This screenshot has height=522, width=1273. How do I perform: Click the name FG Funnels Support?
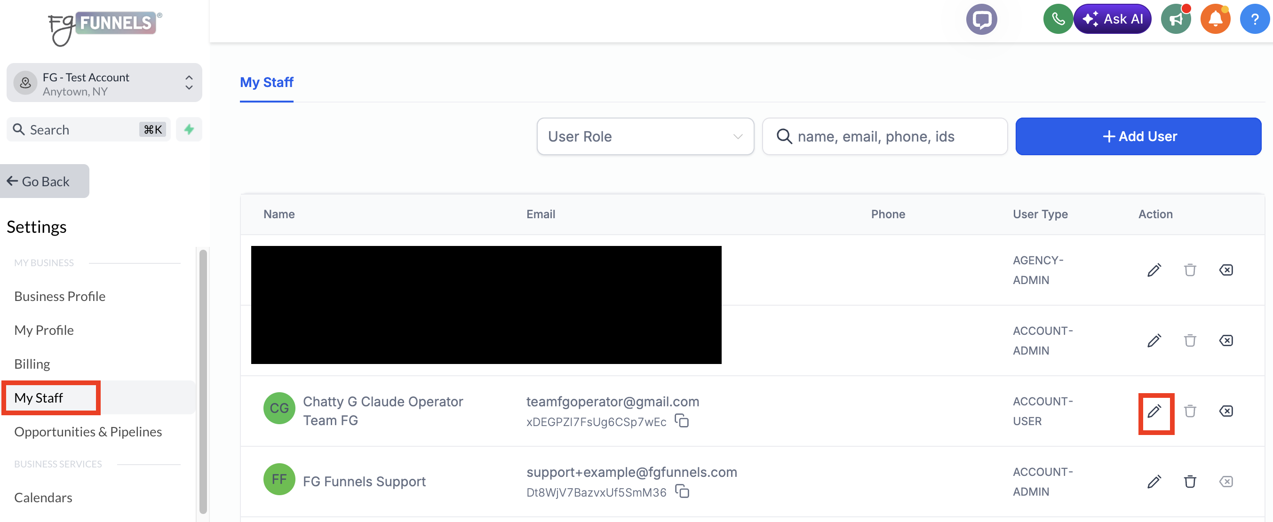coord(364,482)
